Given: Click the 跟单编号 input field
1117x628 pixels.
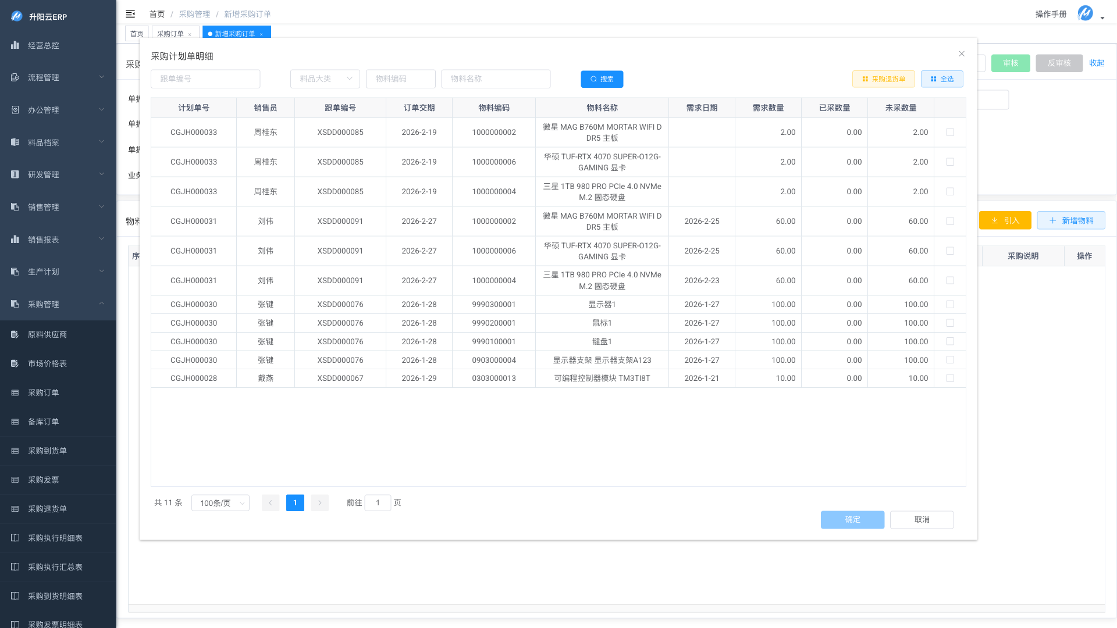Looking at the screenshot, I should tap(205, 78).
